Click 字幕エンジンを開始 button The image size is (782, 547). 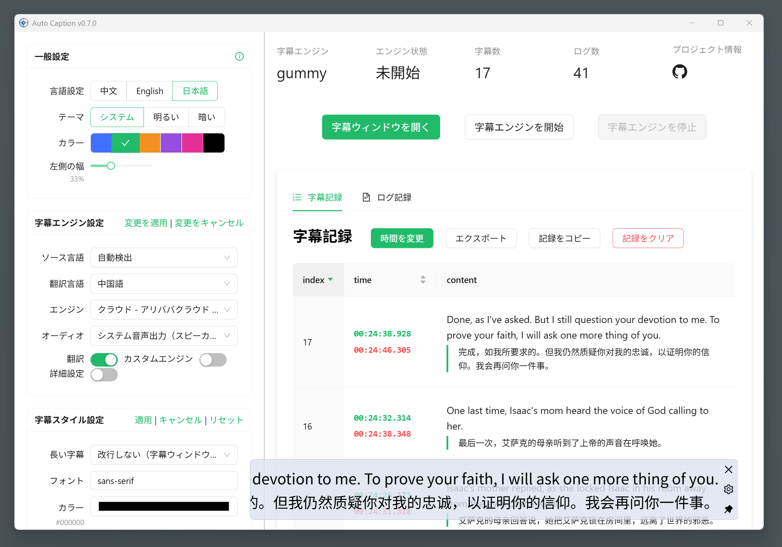click(519, 127)
